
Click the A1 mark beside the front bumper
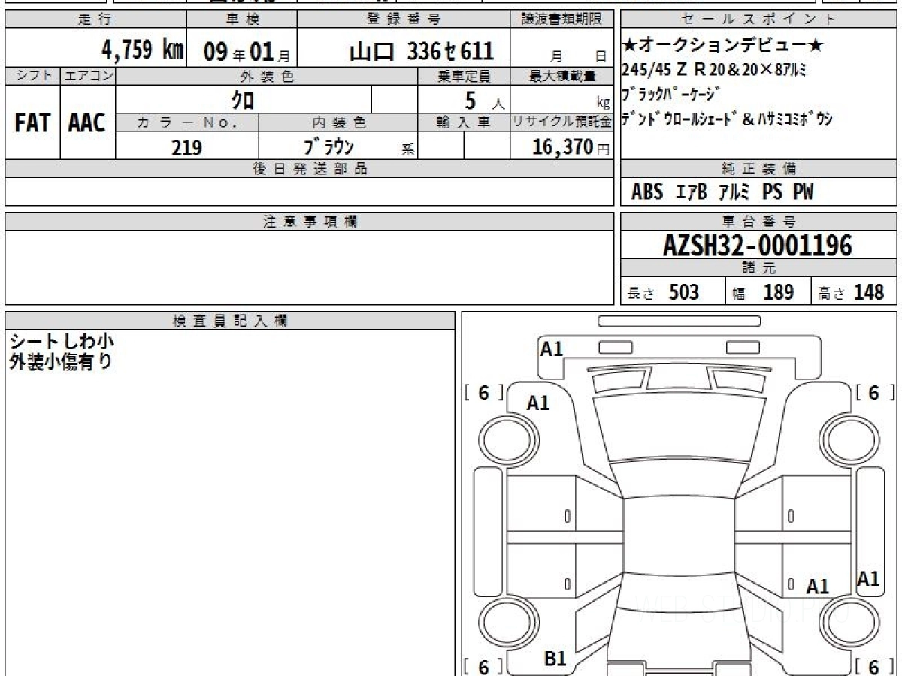[552, 349]
